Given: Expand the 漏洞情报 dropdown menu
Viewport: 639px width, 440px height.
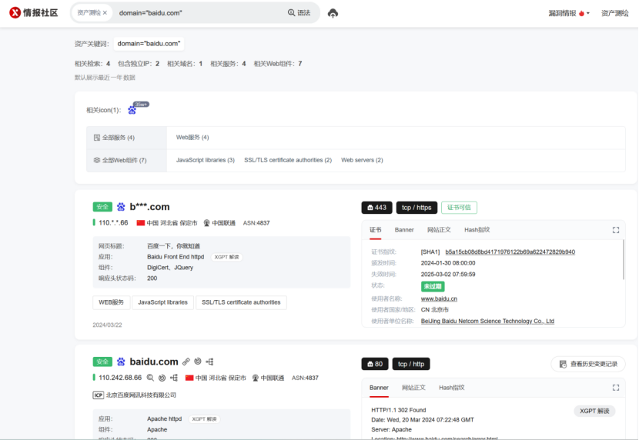Looking at the screenshot, I should click(569, 13).
